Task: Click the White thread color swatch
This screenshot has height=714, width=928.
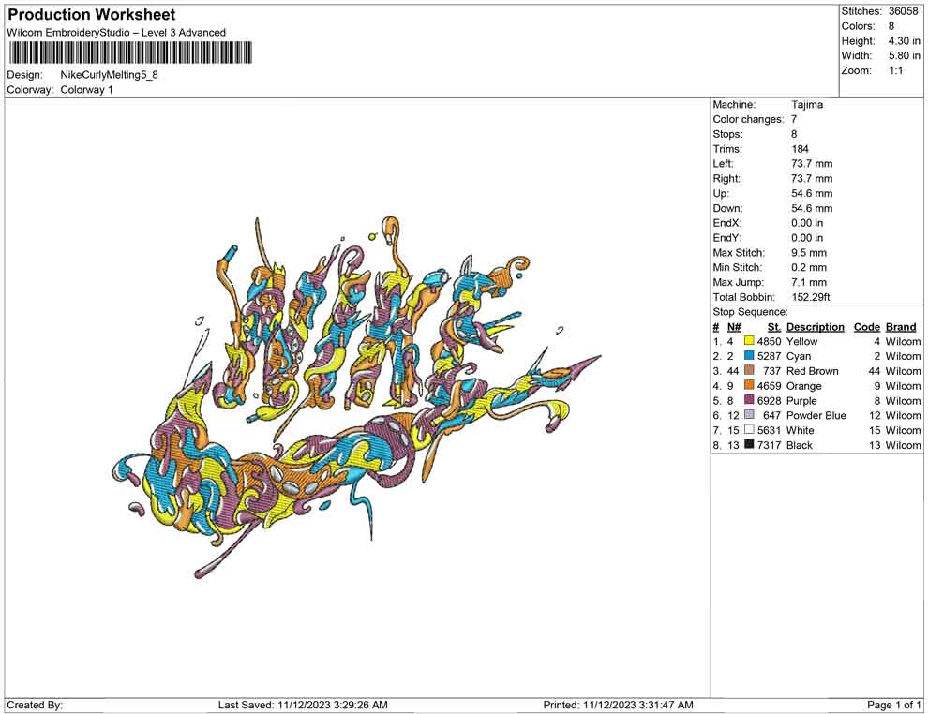Action: tap(749, 430)
